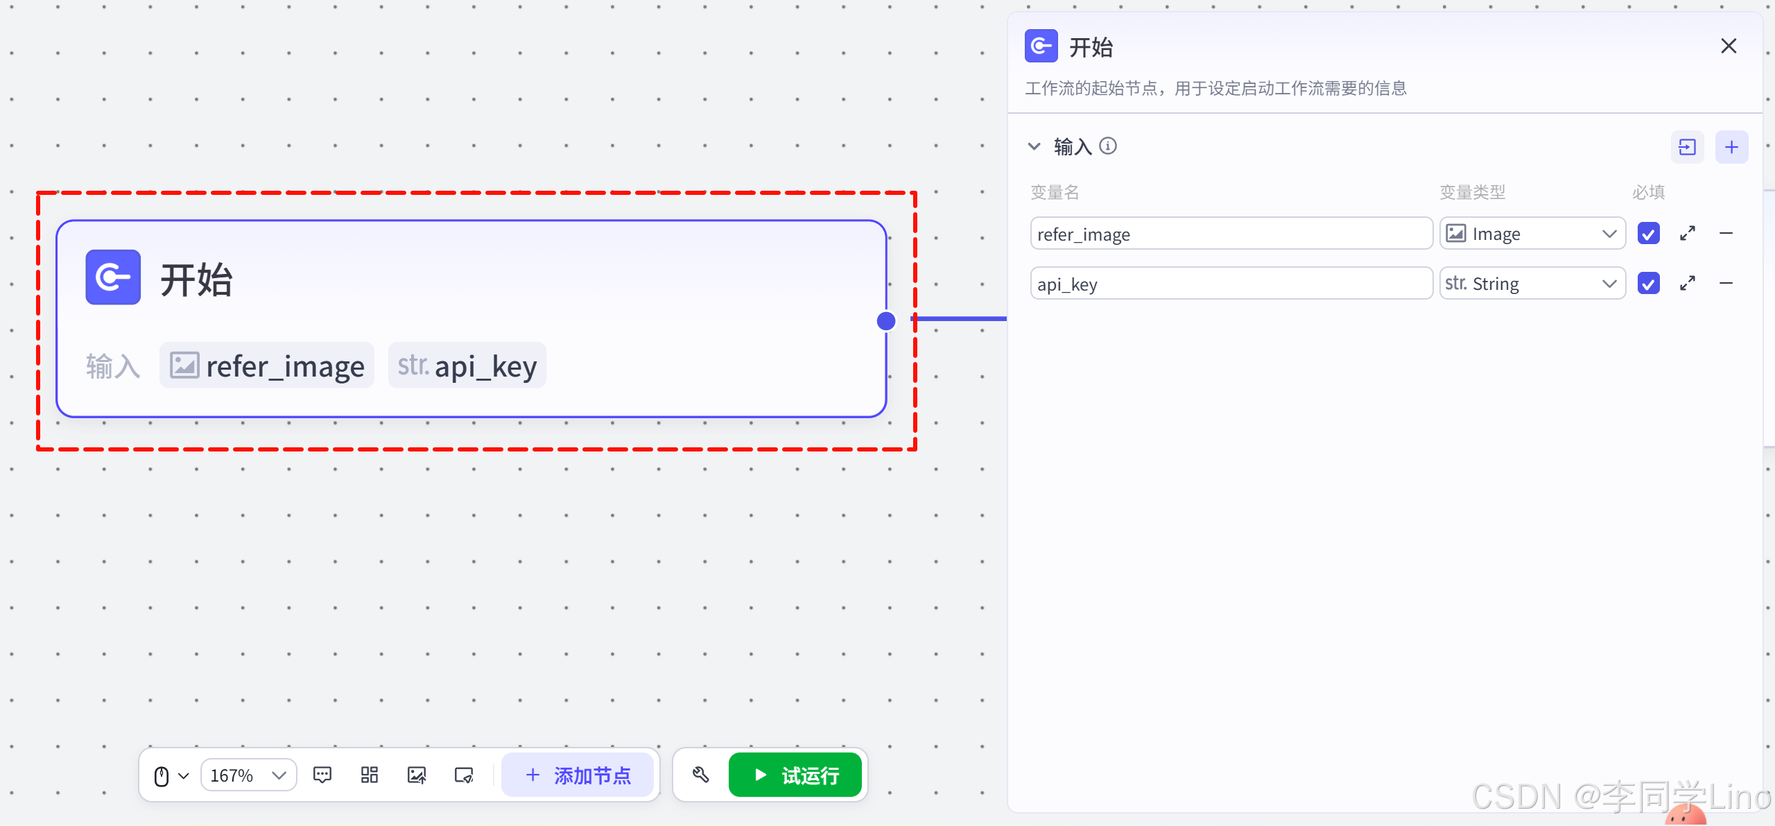Add a new input variable with plus
Image resolution: width=1775 pixels, height=826 pixels.
[x=1731, y=147]
